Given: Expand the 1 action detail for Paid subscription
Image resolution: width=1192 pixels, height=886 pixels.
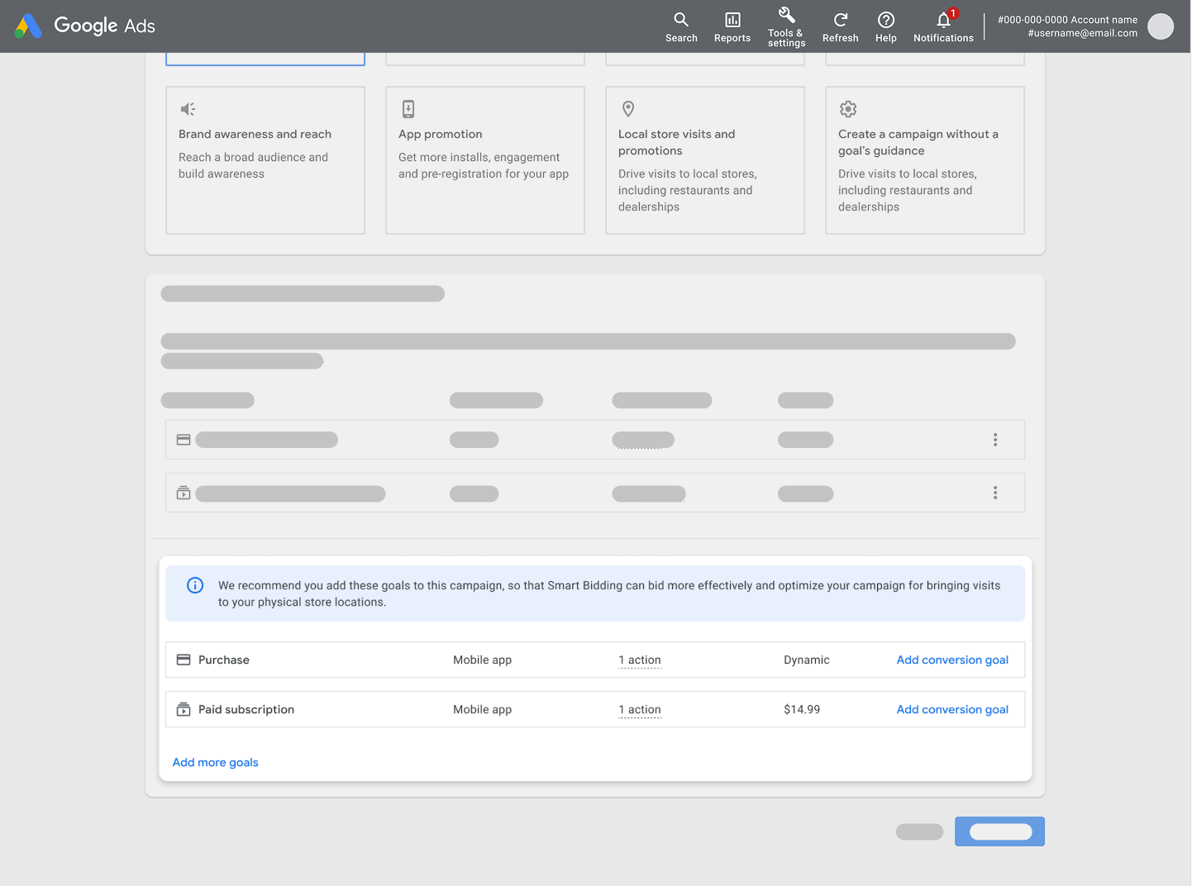Looking at the screenshot, I should tap(639, 709).
